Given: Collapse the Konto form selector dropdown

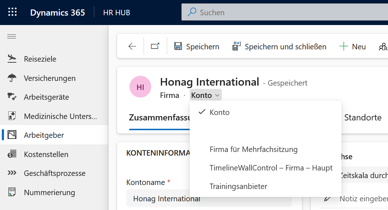Looking at the screenshot, I should pos(205,95).
